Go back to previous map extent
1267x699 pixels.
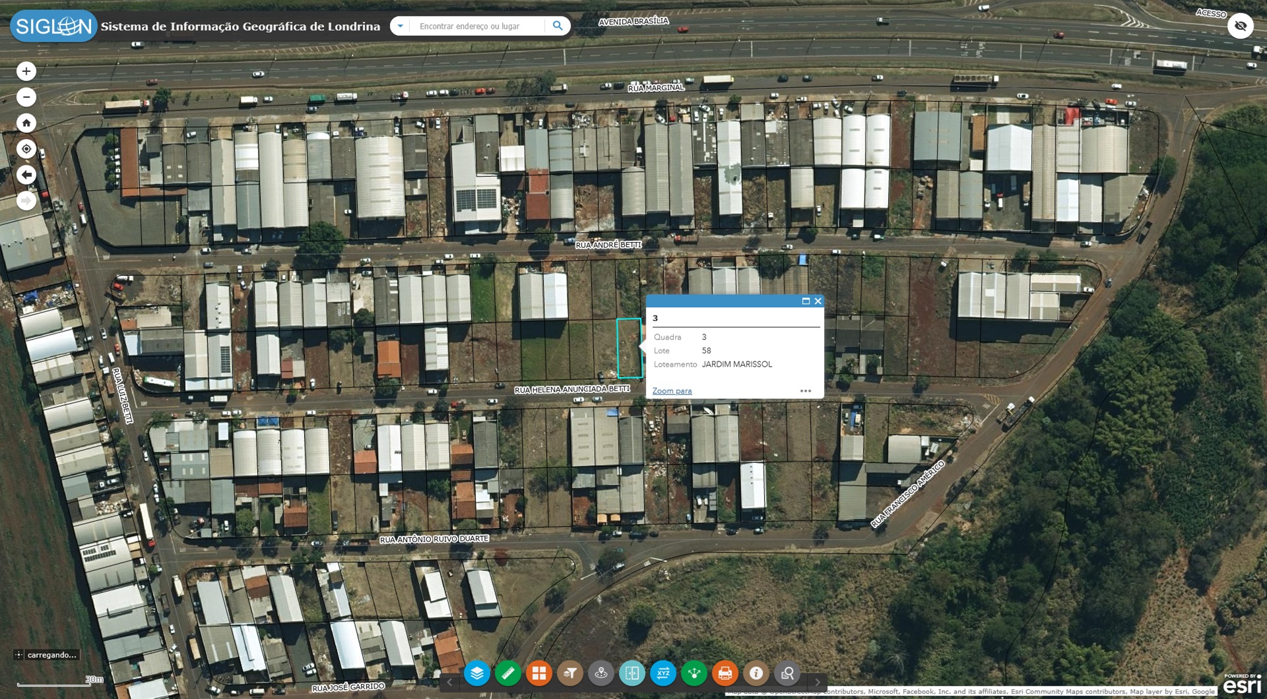click(26, 175)
